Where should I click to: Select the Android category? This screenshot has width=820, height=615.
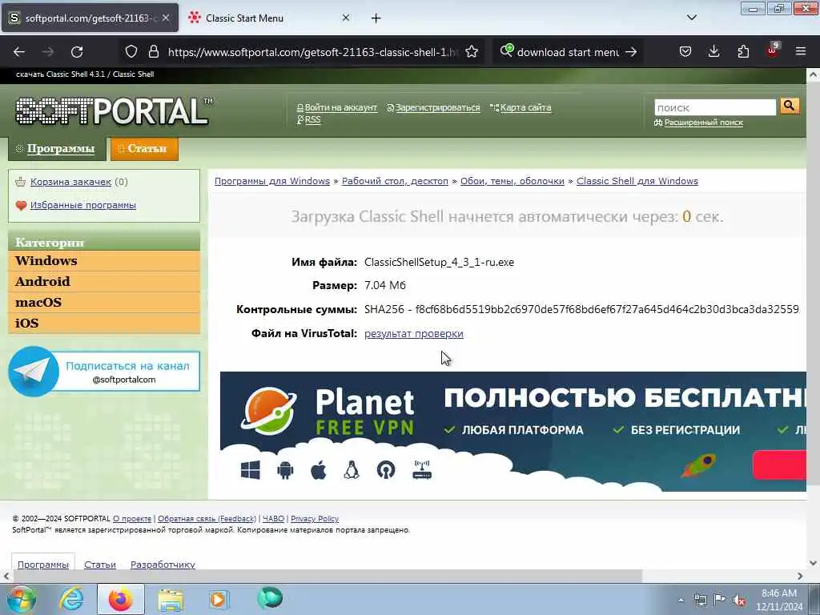104,281
